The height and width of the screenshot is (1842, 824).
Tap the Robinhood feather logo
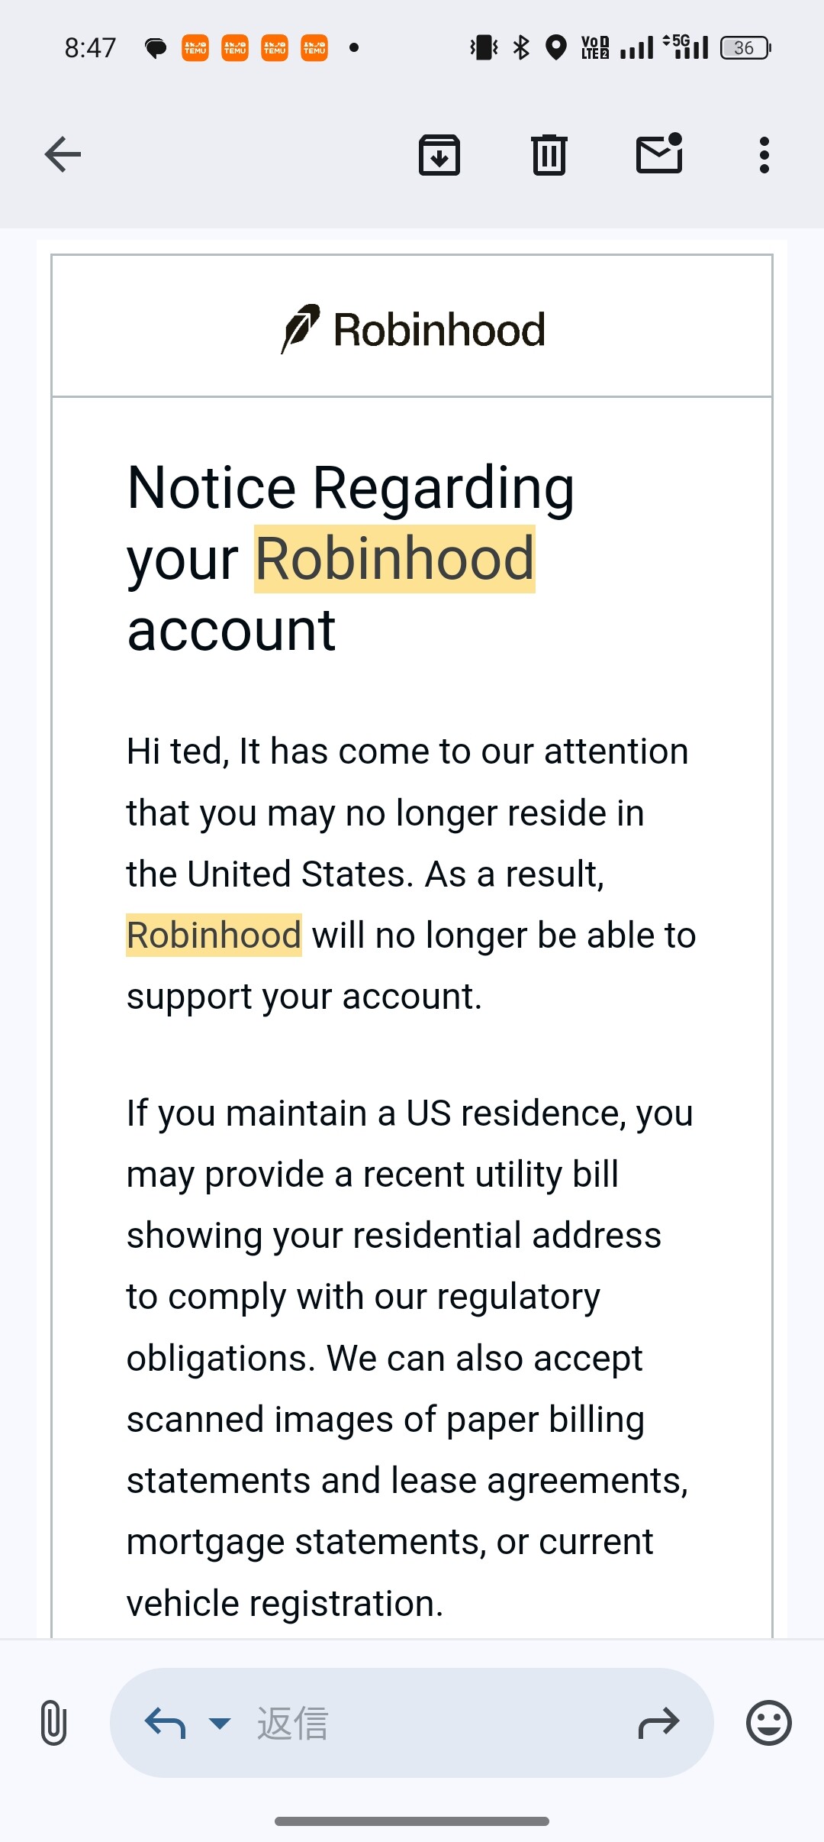click(x=301, y=328)
